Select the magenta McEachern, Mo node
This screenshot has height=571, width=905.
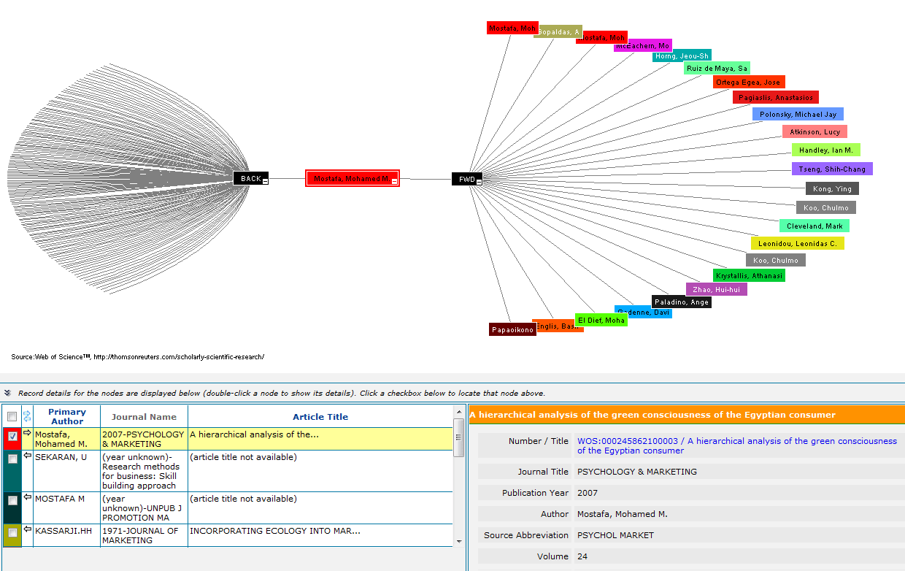pos(643,45)
